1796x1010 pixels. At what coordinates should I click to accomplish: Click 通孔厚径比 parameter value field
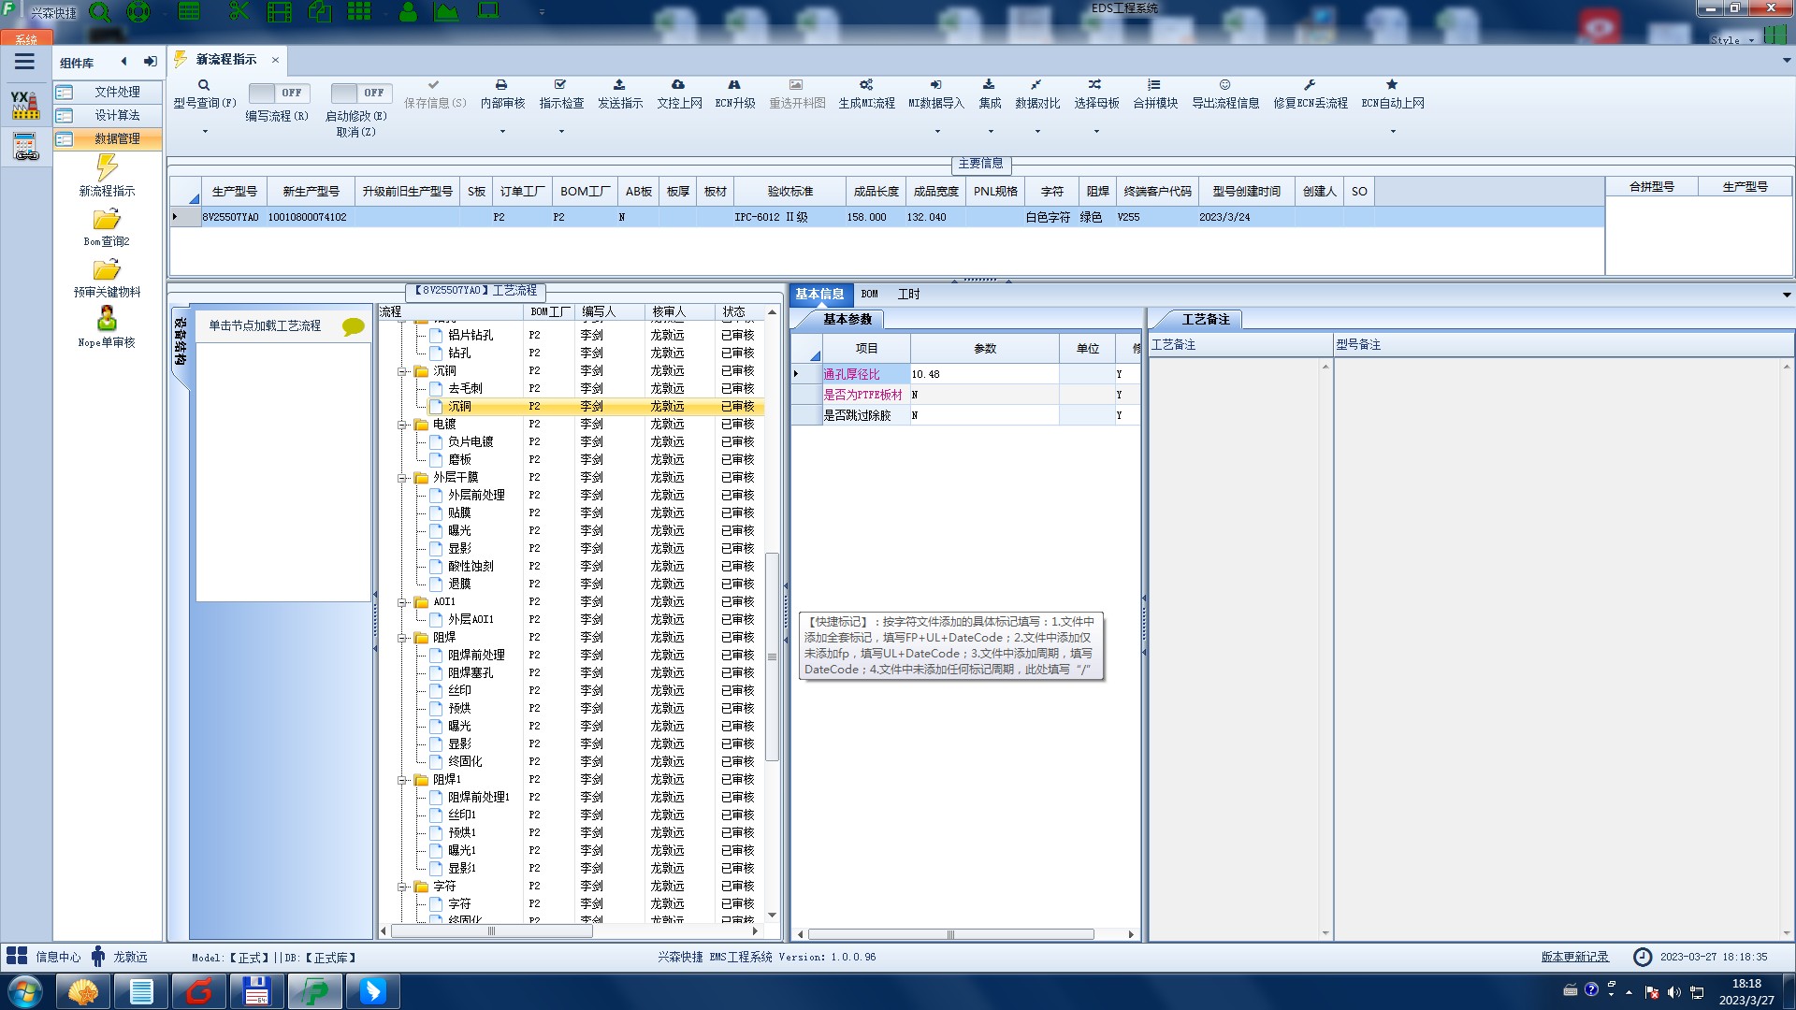[x=982, y=374]
